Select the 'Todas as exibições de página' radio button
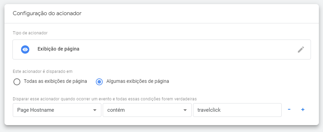Image resolution: width=323 pixels, height=132 pixels. (x=17, y=82)
